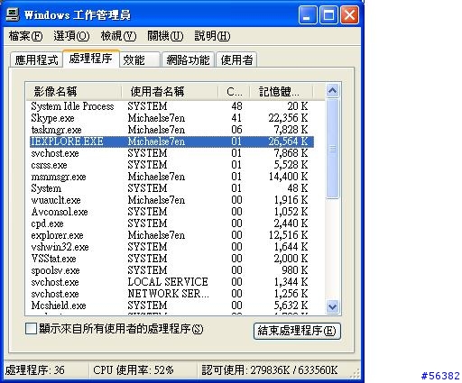Sort by the 使用者名稱 column header
Viewport: 462px width, 383px height.
pyautogui.click(x=170, y=92)
